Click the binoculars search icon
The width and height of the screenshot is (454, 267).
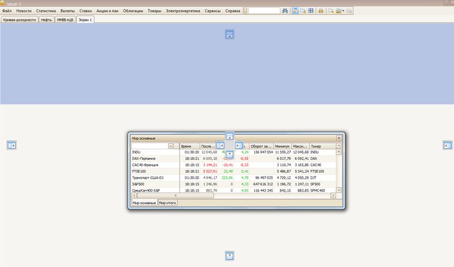coord(285,11)
